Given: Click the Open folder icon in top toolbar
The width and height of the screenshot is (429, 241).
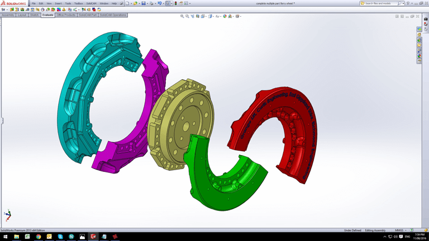Looking at the screenshot, I should [x=135, y=3].
